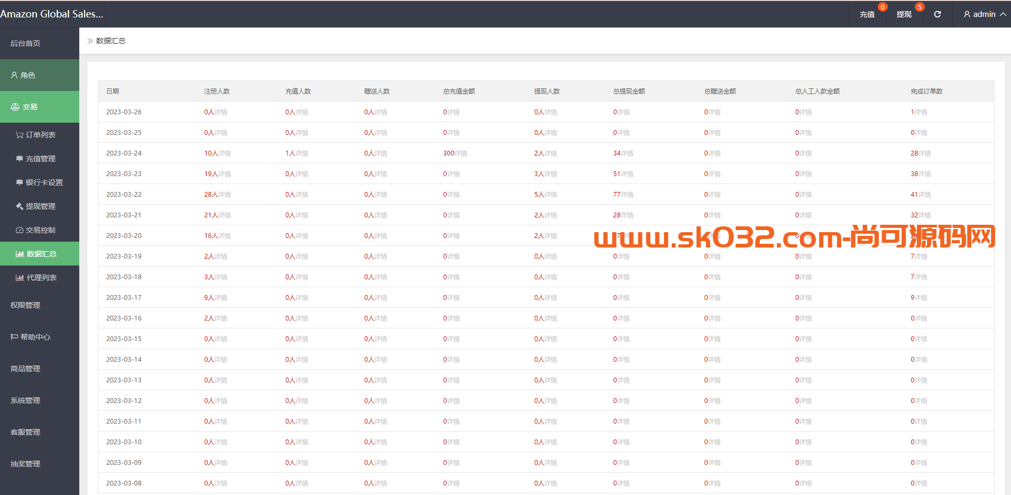Expand 抽奖管理 sidebar section
The height and width of the screenshot is (495, 1011).
tap(40, 464)
